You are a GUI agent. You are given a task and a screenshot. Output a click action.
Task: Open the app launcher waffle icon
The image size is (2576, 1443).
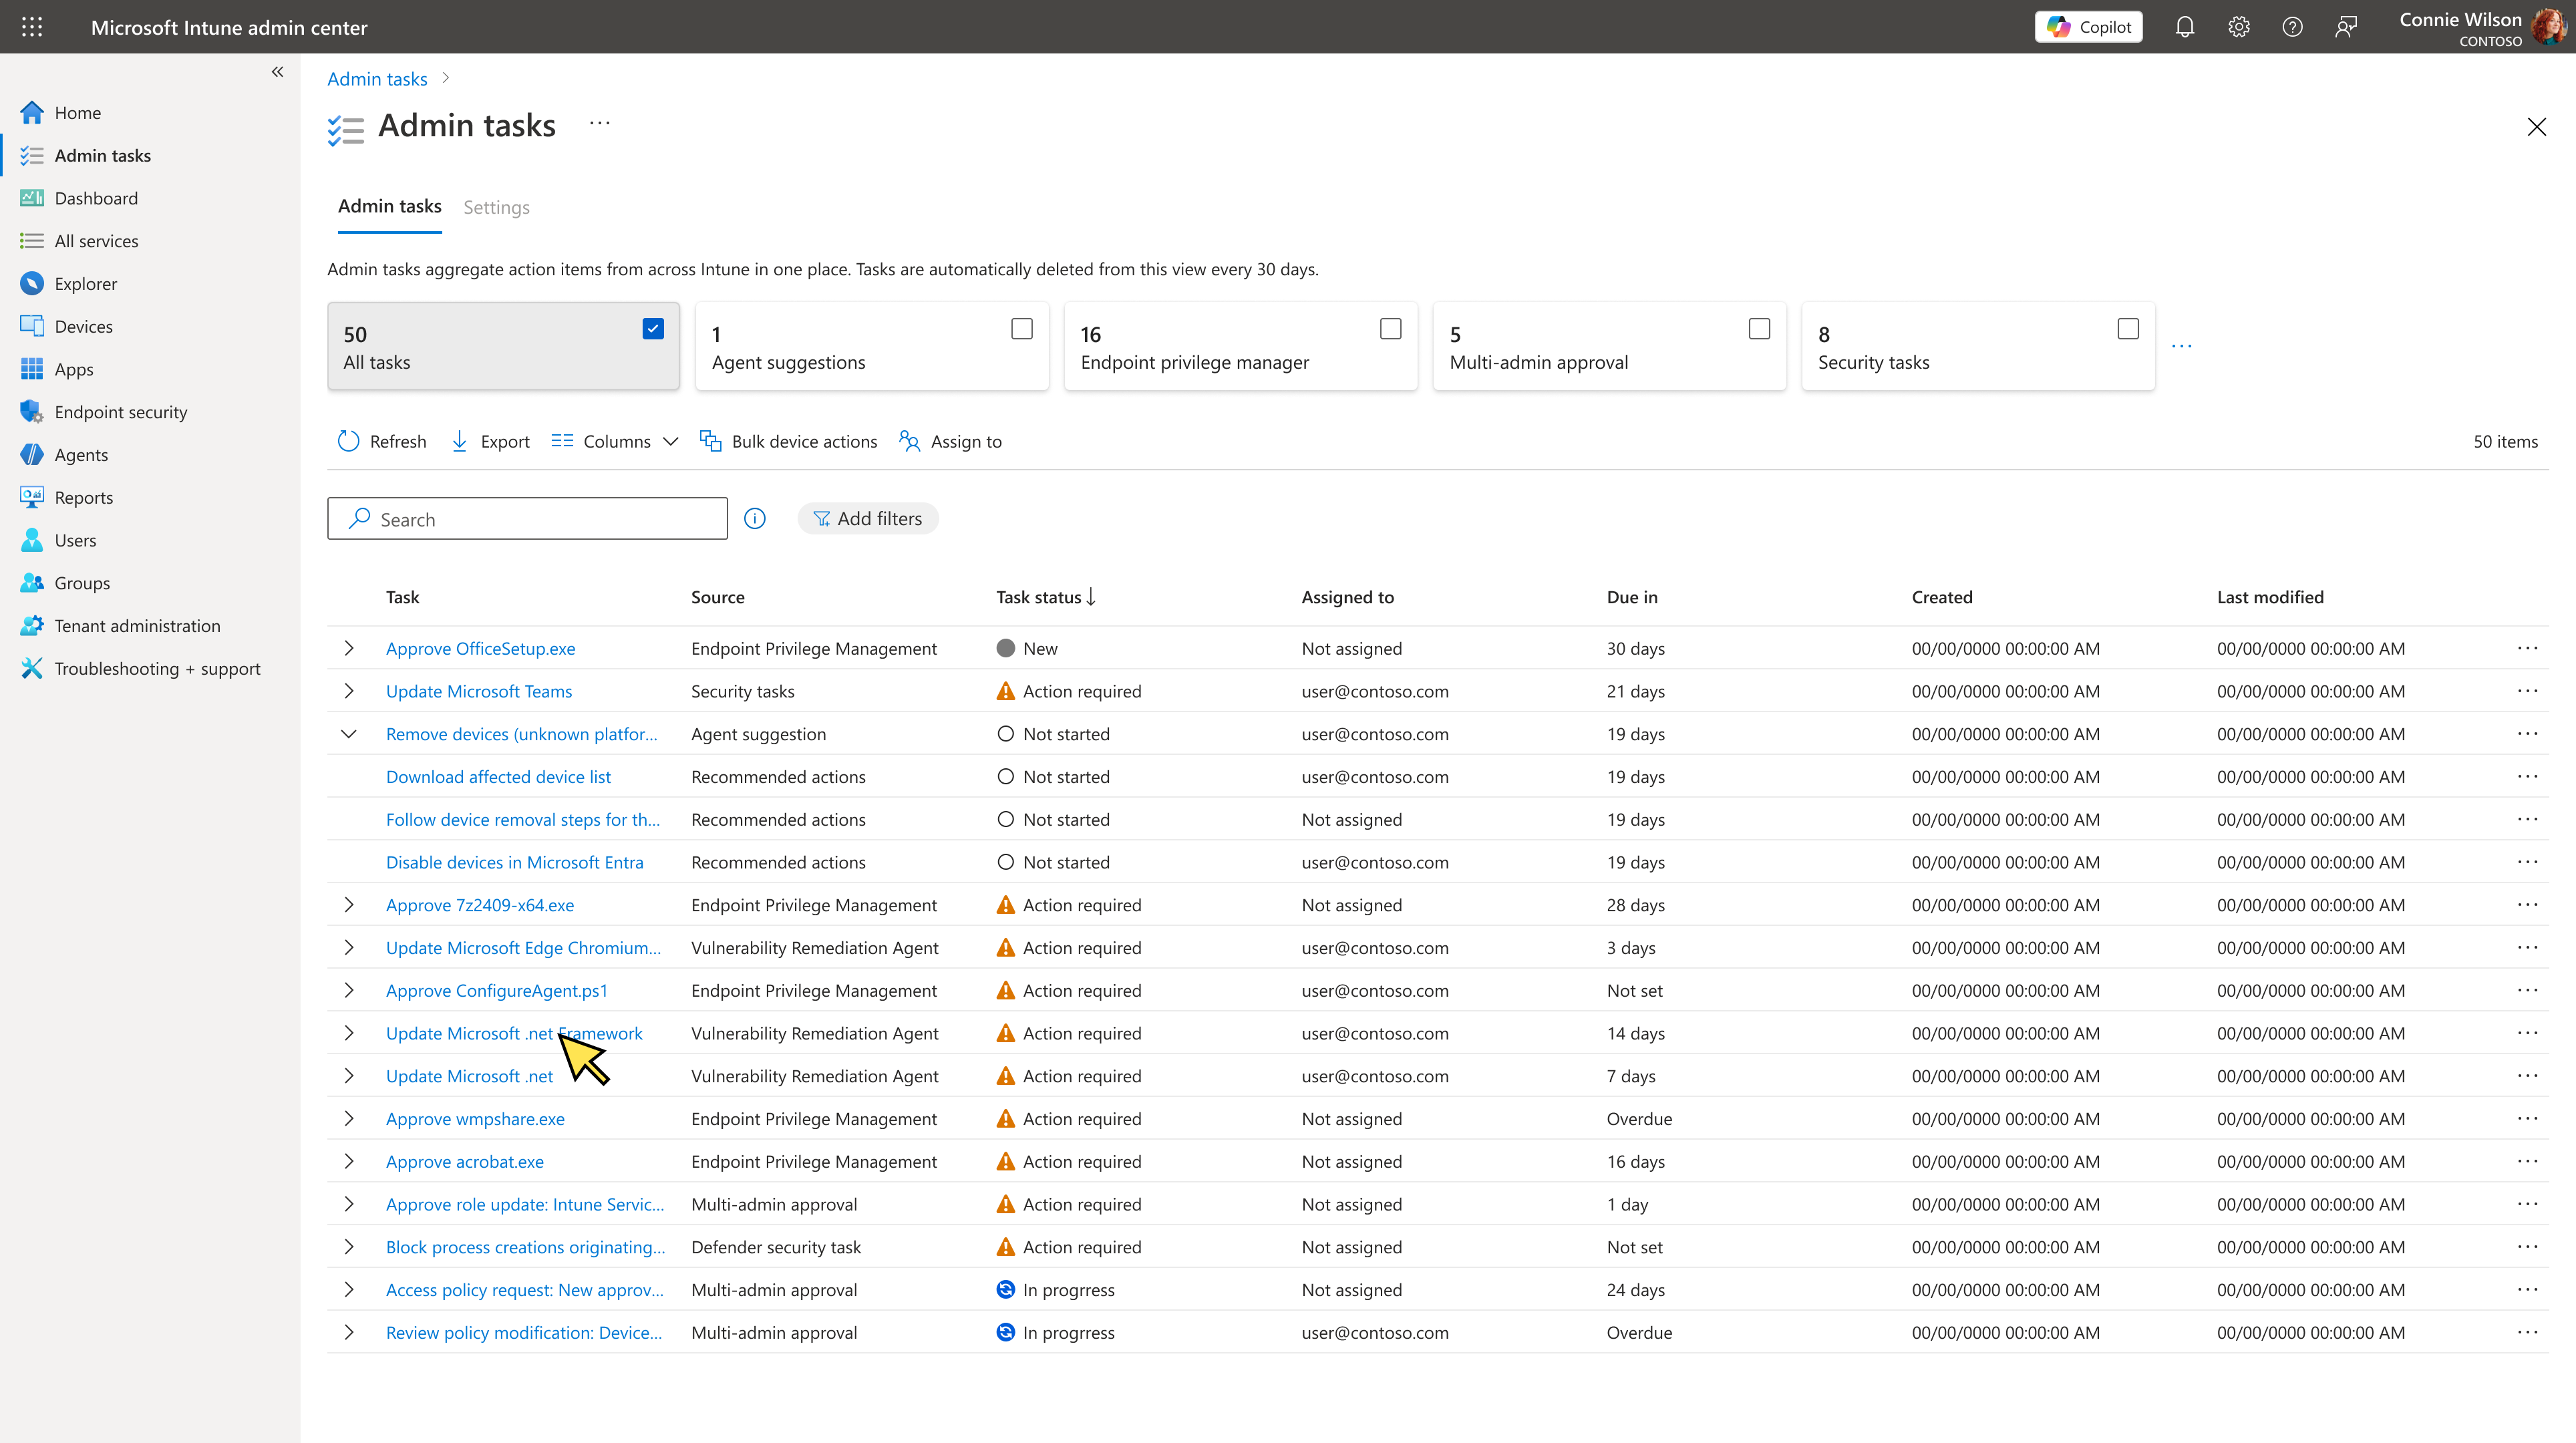[x=32, y=27]
